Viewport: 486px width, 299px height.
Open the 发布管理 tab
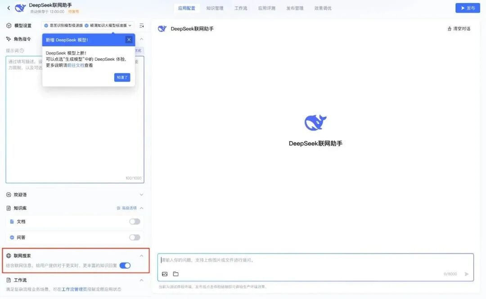tap(295, 8)
